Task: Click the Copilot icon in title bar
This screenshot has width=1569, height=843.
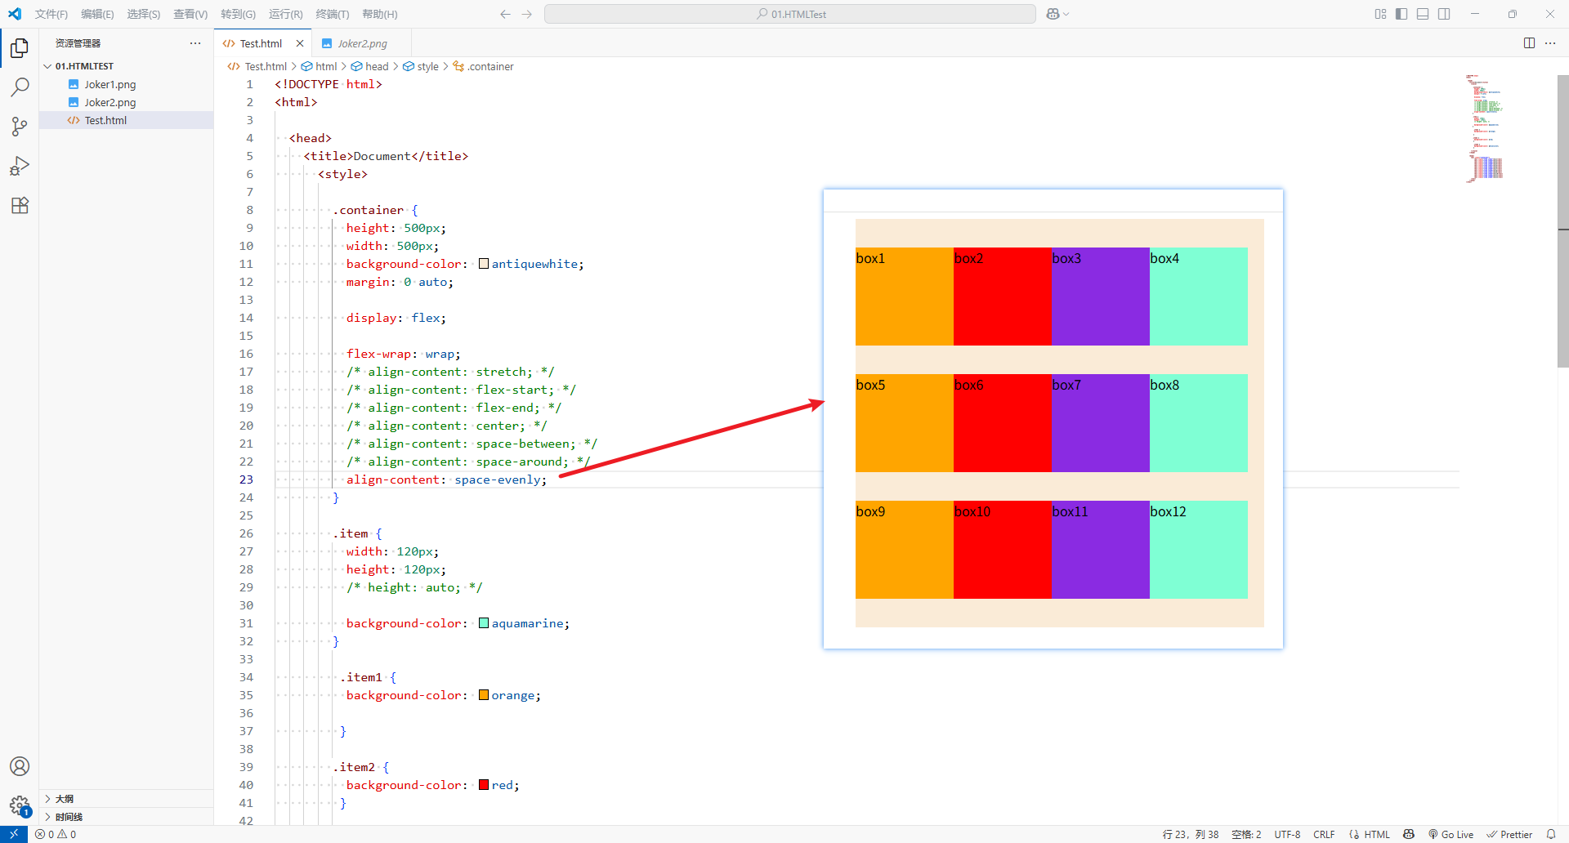Action: [1053, 14]
